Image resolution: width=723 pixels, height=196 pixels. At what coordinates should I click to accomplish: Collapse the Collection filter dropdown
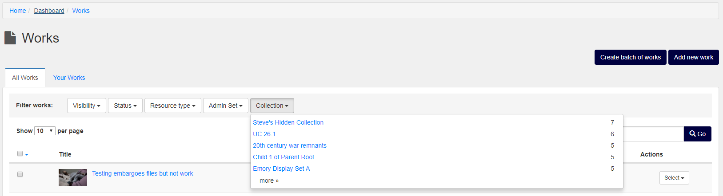pos(272,106)
